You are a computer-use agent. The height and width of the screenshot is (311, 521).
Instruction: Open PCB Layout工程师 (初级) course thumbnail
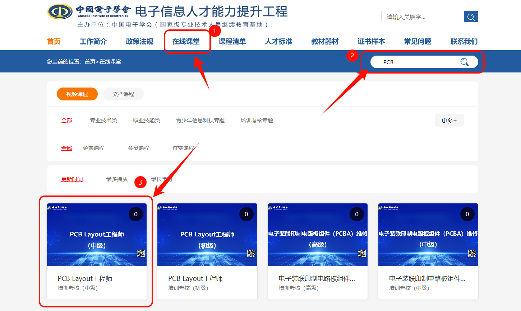207,235
